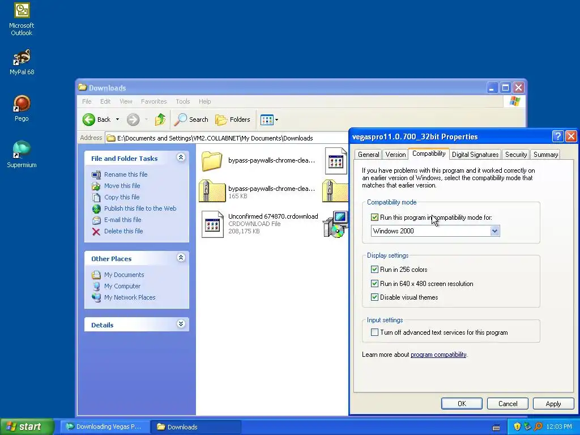Switch to Downloading Vegas P... taskbar item
This screenshot has height=435, width=580.
tap(105, 427)
